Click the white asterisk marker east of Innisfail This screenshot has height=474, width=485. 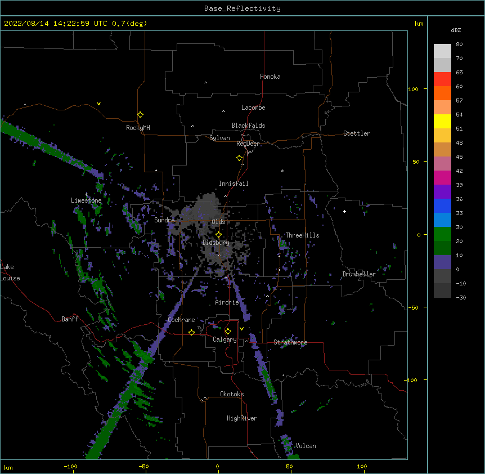282,171
